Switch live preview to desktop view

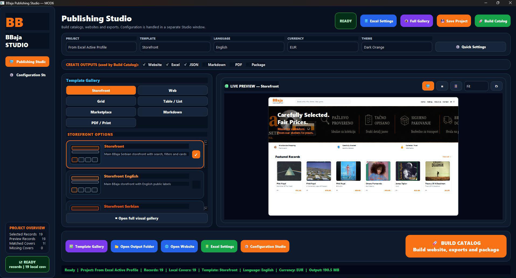(428, 86)
